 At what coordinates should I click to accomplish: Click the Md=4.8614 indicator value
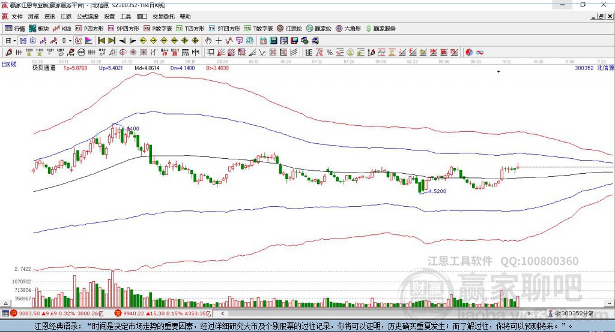pyautogui.click(x=147, y=68)
